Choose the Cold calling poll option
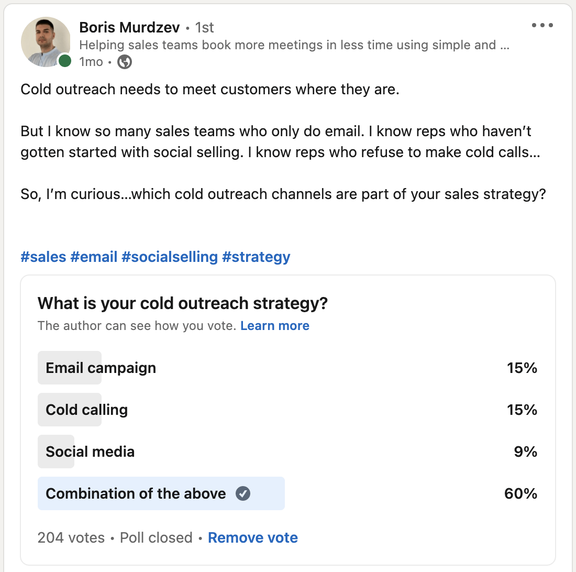Viewport: 576px width, 572px height. click(87, 410)
